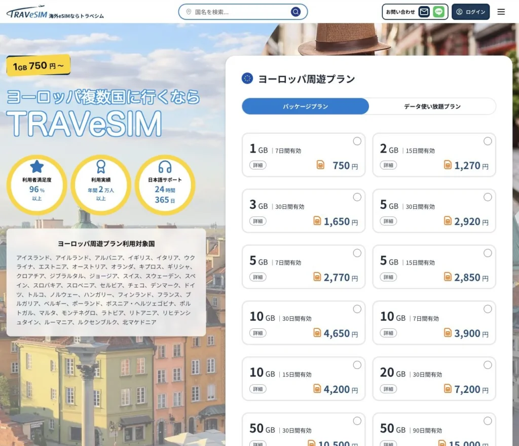Click the EU flag icon beside plan title
The width and height of the screenshot is (519, 446).
[247, 79]
